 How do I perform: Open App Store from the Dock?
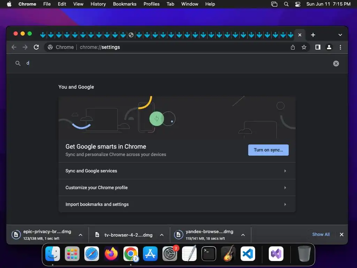150,254
